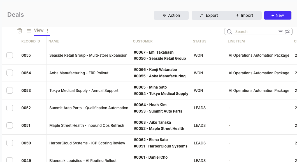Open the three-dot menu next to View
Screen dimensions: 297x162
[47, 30]
